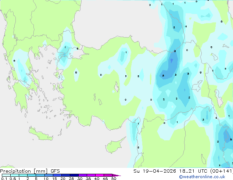
Task: Click the '0.5' legend scale label
Action: pos(12,179)
